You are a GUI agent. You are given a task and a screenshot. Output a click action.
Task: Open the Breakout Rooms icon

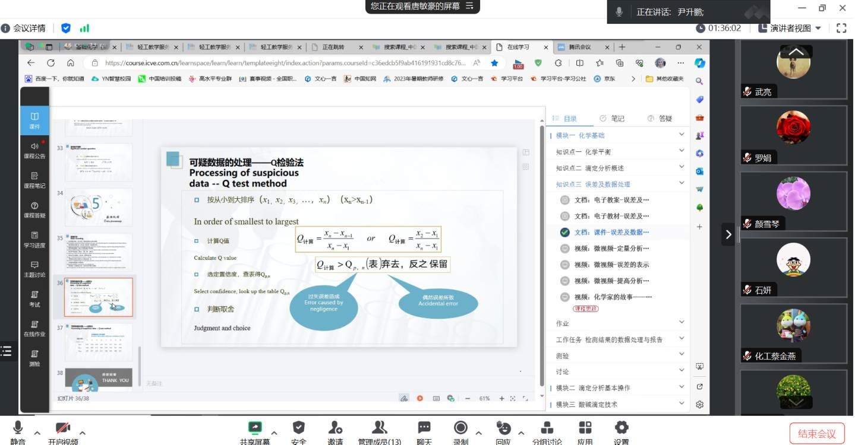coord(547,428)
